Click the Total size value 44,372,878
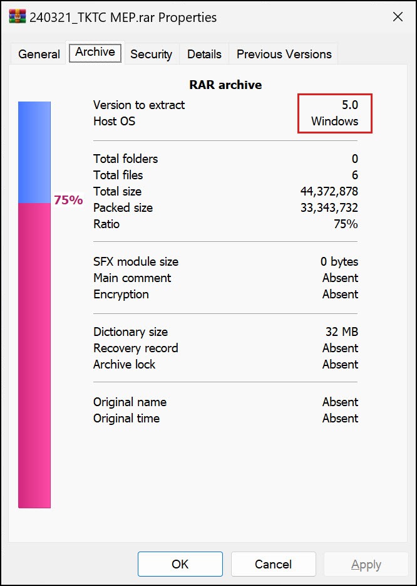This screenshot has width=417, height=586. pos(329,191)
